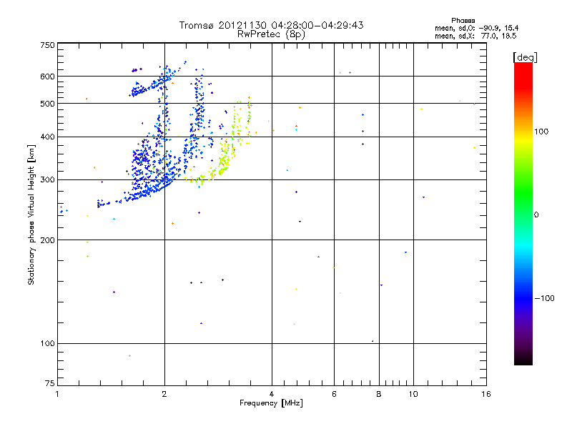Click the [deg] unit label above color bar

525,57
